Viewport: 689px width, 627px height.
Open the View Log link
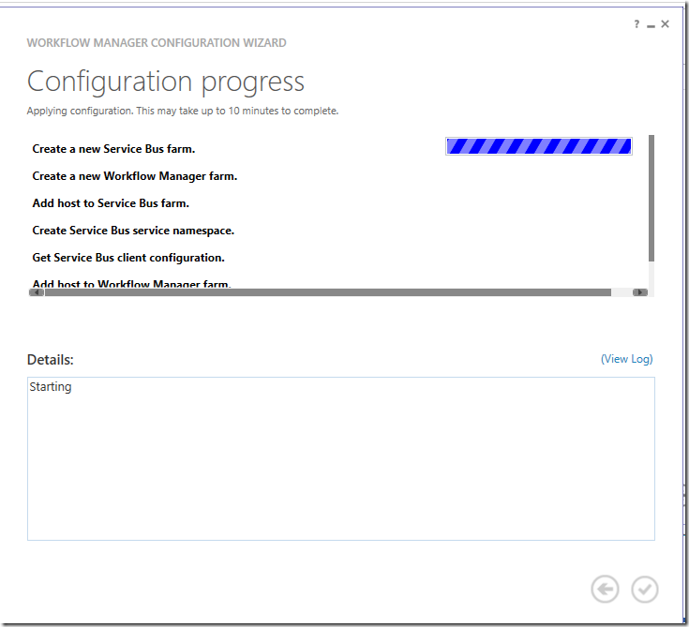tap(627, 359)
